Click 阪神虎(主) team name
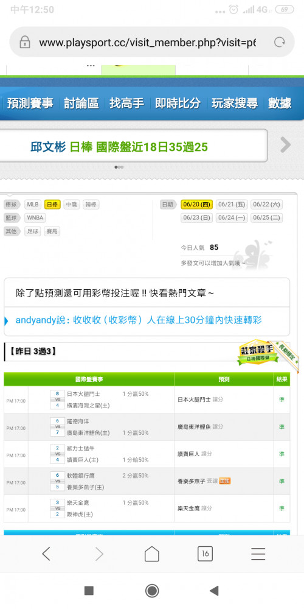 pyautogui.click(x=80, y=514)
